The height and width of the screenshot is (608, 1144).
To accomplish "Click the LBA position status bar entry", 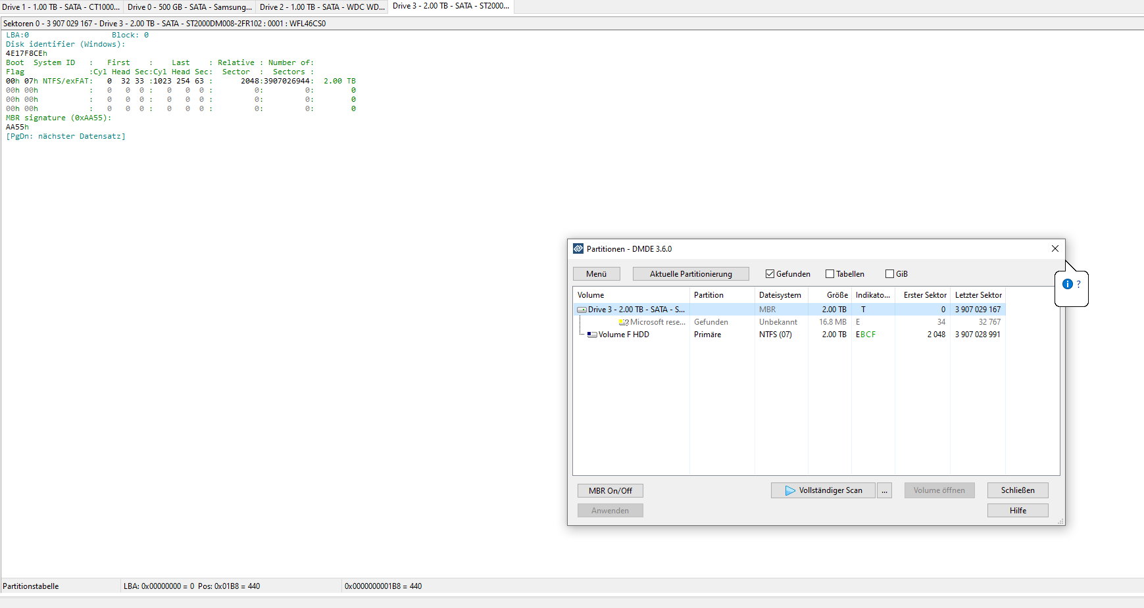I will 191,586.
